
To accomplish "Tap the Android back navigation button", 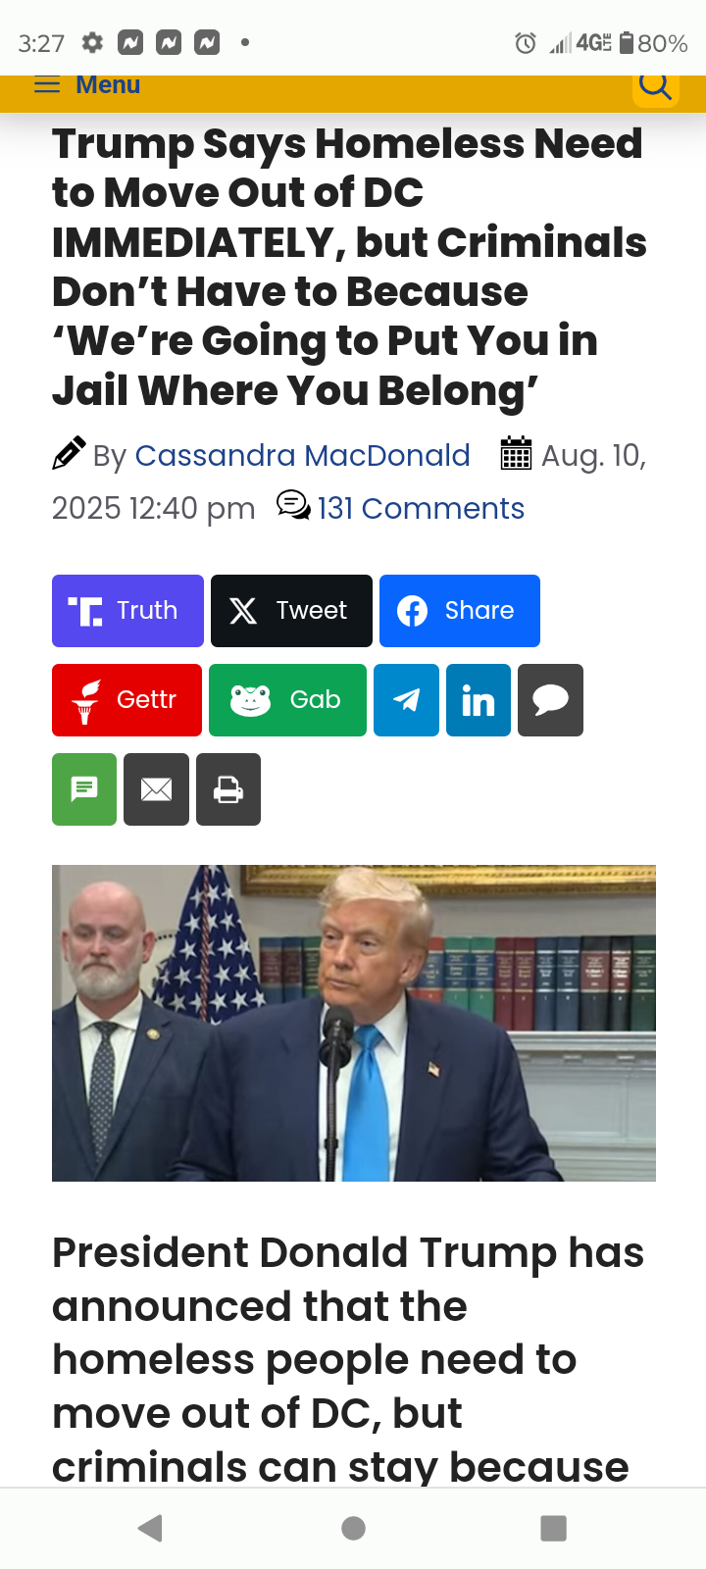I will (x=150, y=1528).
